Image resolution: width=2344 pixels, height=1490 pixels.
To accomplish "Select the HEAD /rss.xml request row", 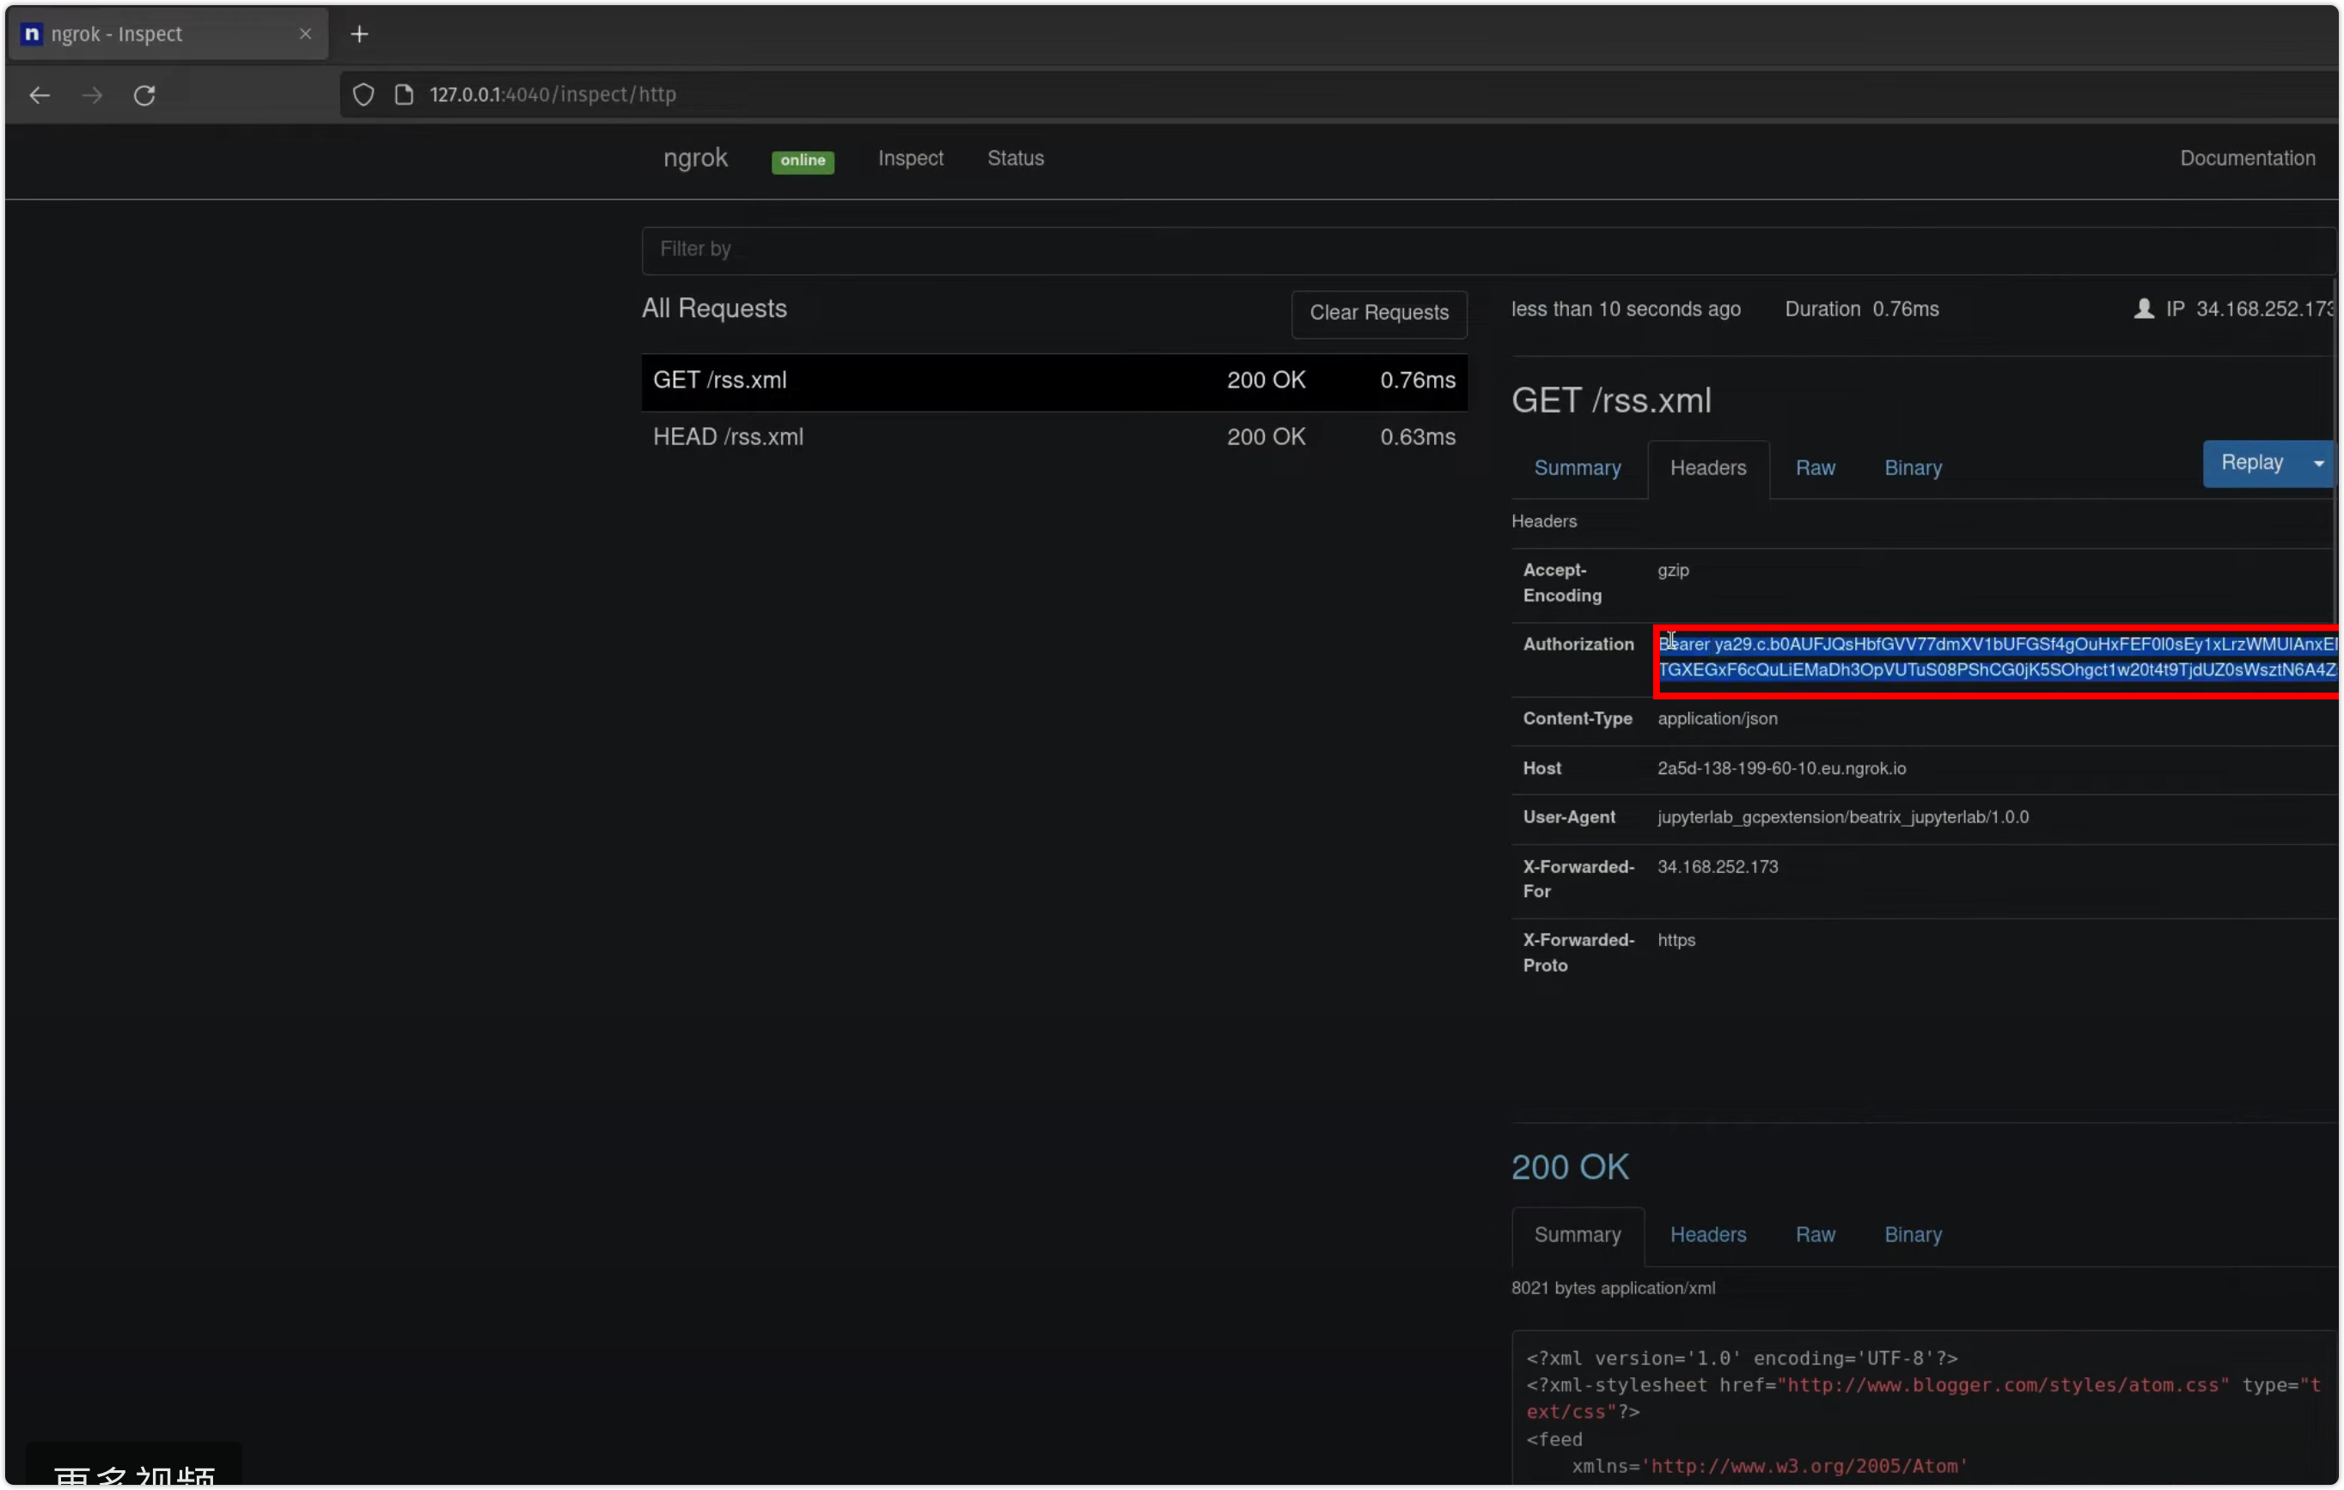I will tap(1054, 438).
